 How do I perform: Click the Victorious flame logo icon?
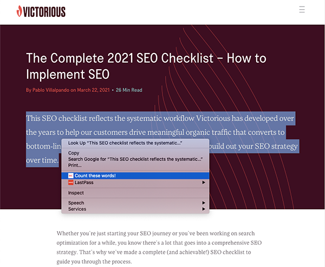(20, 11)
